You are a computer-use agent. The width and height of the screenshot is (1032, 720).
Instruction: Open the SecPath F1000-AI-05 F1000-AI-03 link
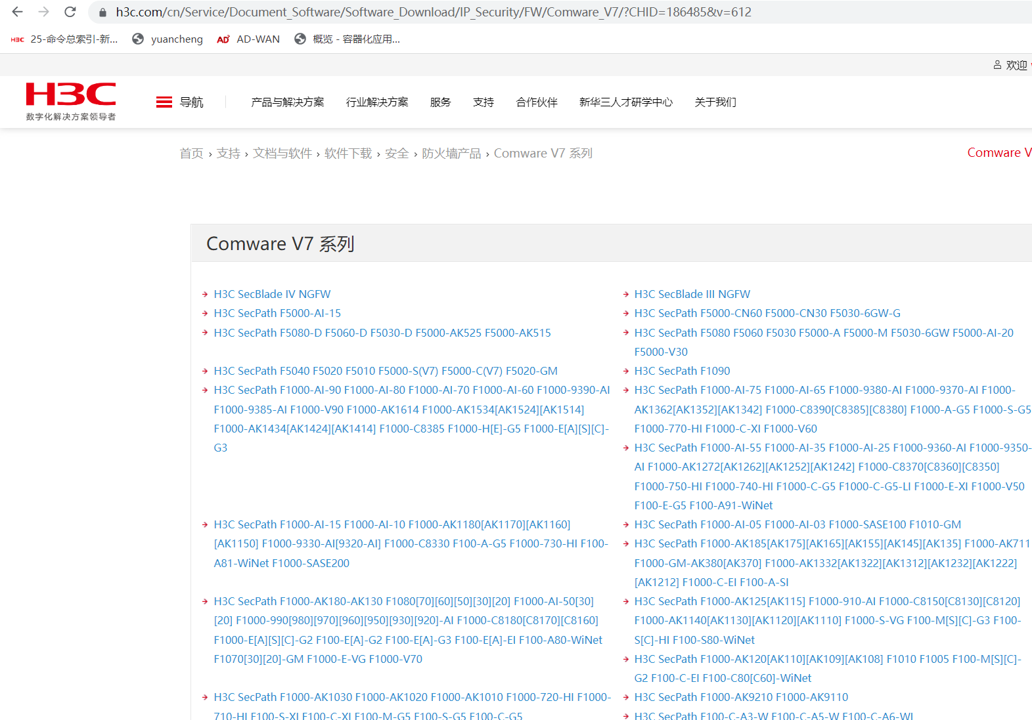pos(797,524)
